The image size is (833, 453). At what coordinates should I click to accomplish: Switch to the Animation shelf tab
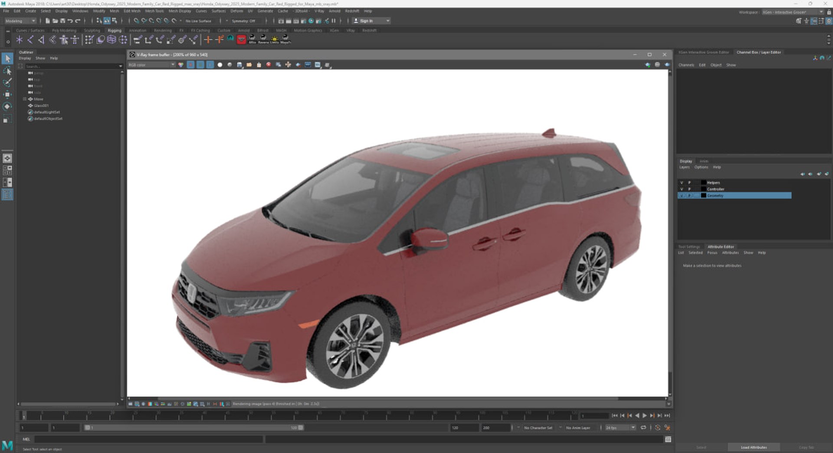138,31
